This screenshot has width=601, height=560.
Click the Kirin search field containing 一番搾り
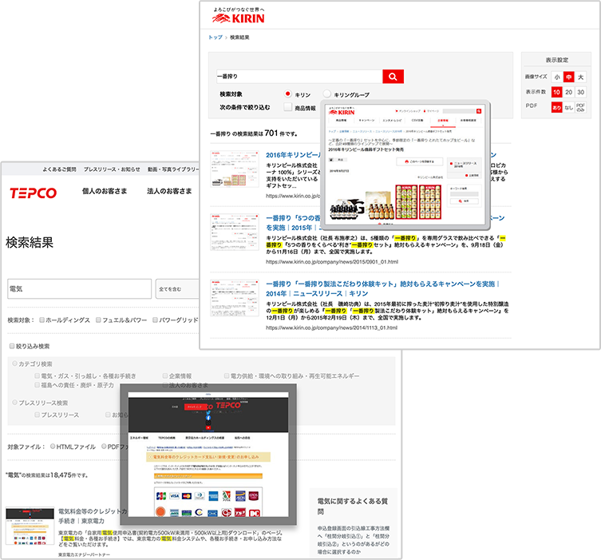click(x=299, y=77)
